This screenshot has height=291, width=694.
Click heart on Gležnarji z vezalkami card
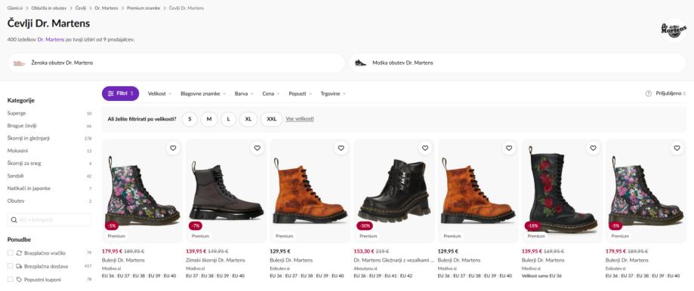point(425,149)
